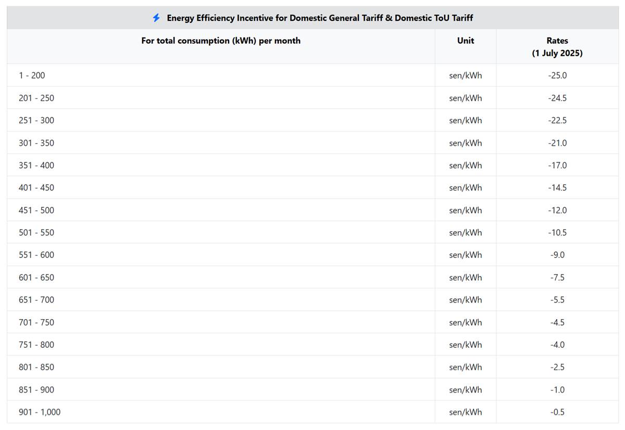Click sen/kWh unit in 851 - 900 row
This screenshot has width=625, height=430.
[x=466, y=390]
